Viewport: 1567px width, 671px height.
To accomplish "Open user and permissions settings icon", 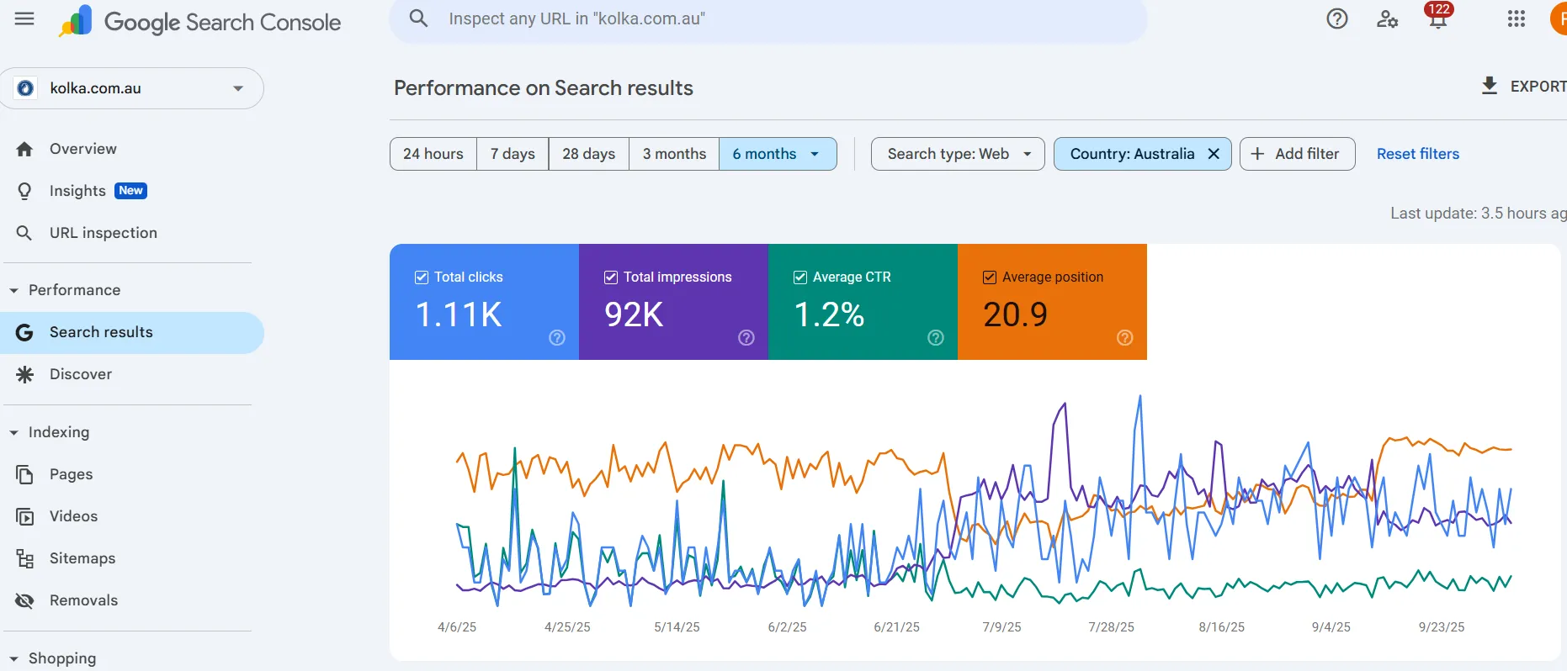I will click(1387, 19).
